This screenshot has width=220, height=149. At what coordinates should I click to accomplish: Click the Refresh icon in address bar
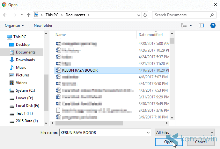click(x=145, y=15)
